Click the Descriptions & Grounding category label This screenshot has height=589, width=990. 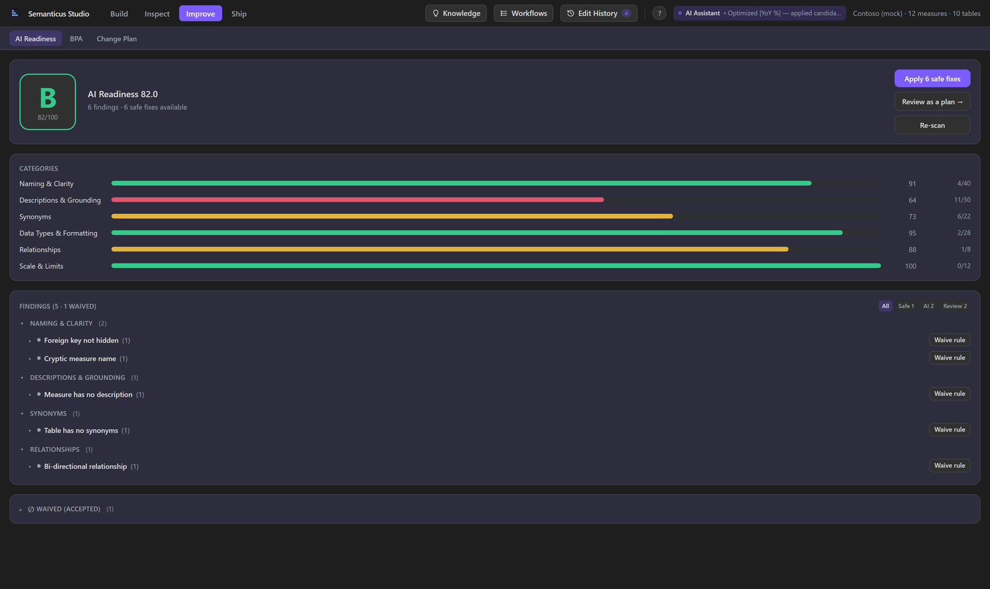60,200
